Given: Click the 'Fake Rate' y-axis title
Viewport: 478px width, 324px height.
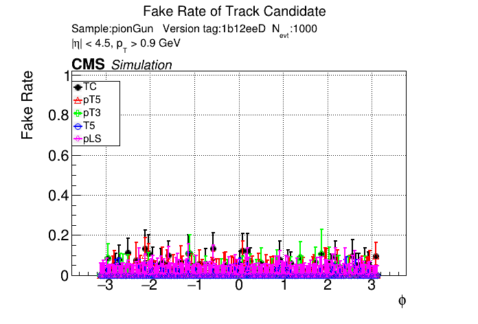Looking at the screenshot, I should coord(27,105).
